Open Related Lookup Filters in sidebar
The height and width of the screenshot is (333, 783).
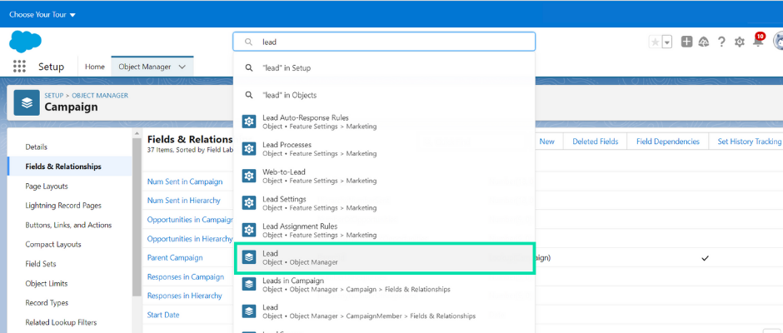tap(61, 322)
